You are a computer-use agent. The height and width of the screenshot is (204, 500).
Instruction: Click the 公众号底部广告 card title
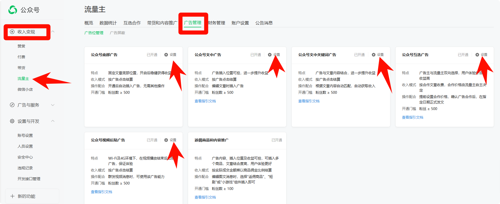click(x=104, y=55)
